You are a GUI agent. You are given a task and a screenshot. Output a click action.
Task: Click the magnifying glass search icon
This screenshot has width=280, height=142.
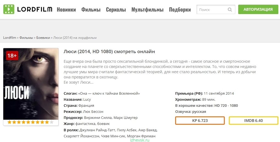(230, 9)
